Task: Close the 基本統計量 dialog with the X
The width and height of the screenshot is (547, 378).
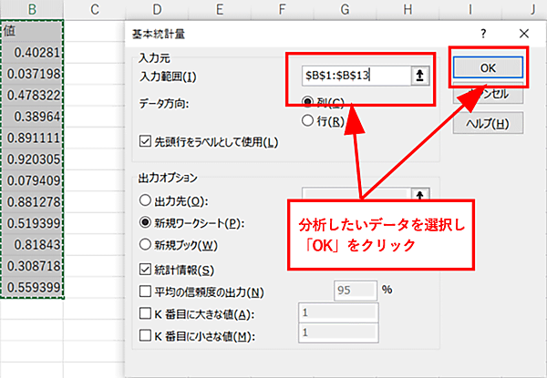Action: 523,33
